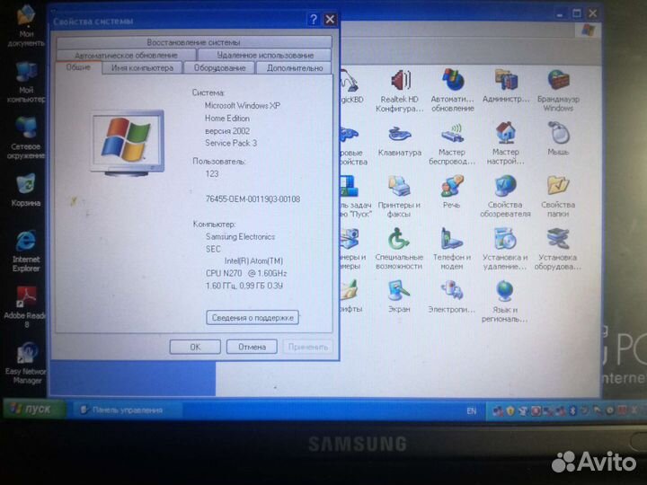
Task: Open Телефон и модем icon
Action: pos(452,249)
